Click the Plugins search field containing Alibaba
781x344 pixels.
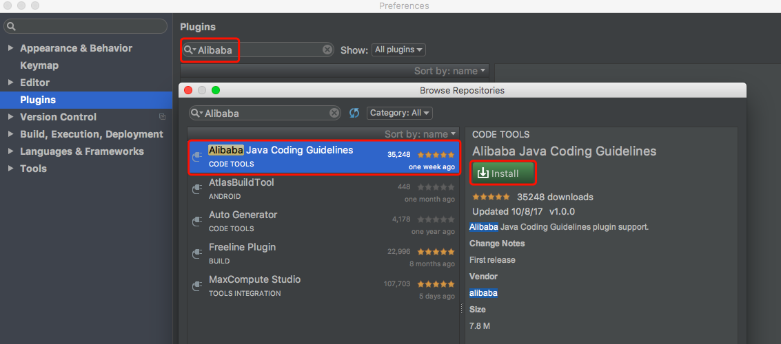point(258,50)
